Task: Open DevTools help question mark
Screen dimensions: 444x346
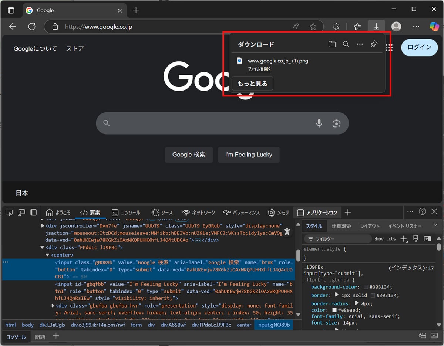Action: click(422, 211)
